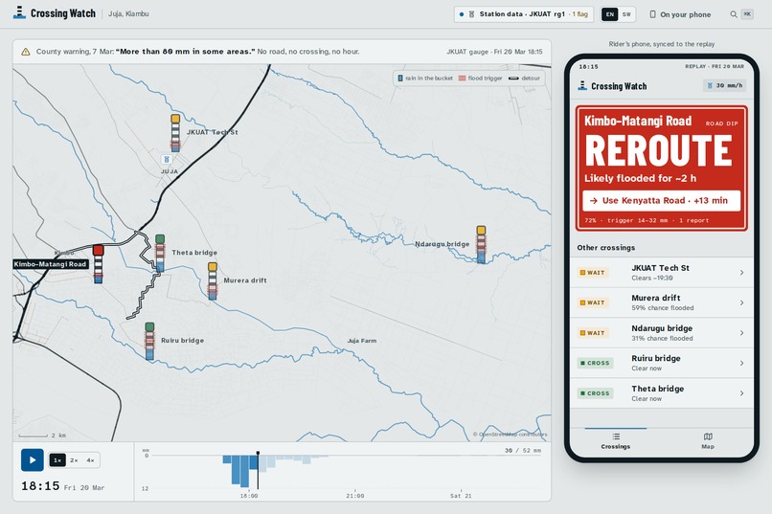Screen dimensions: 772x514
Task: Click the county warning triangle icon
Action: click(26, 52)
